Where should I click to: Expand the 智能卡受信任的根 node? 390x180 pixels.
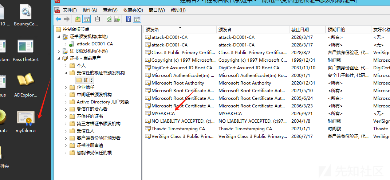(x=66, y=153)
